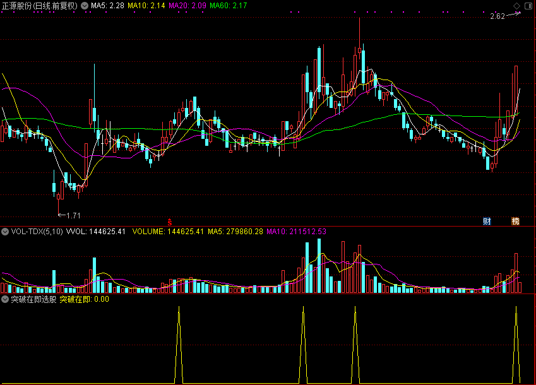Select the 正源股份(日线.前复权) title

pos(40,6)
